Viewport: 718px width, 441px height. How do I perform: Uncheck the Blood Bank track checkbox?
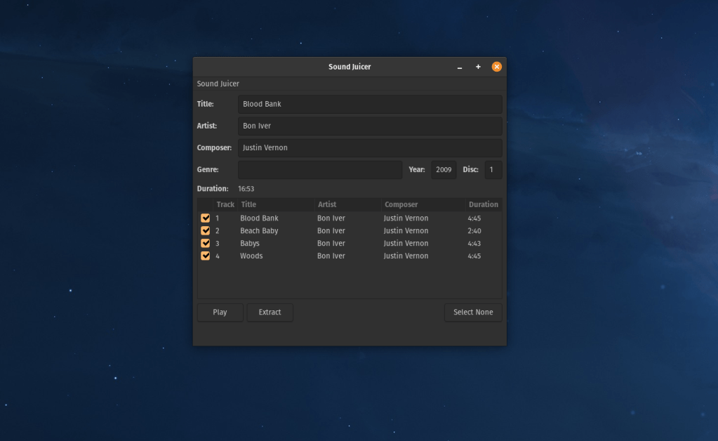205,218
